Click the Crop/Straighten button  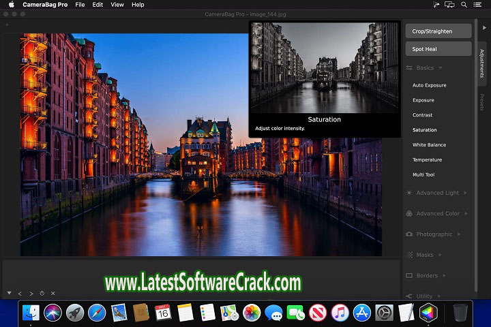click(x=438, y=31)
